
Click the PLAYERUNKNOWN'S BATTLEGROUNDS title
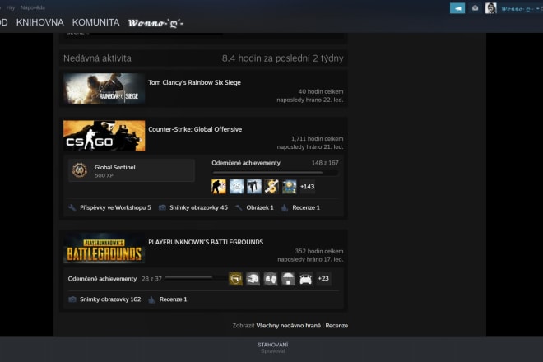206,242
